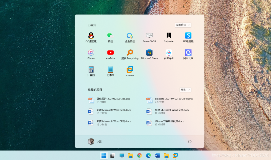
Task: Open the pinned YouTube app
Action: (110, 54)
